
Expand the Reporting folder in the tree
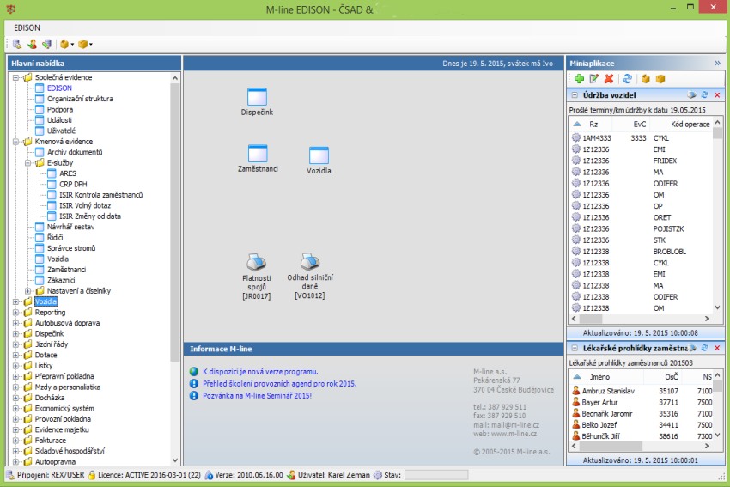click(x=16, y=313)
